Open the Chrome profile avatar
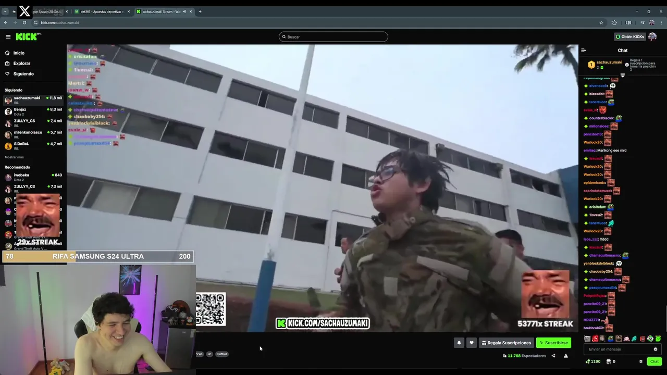667x375 pixels. pyautogui.click(x=651, y=22)
